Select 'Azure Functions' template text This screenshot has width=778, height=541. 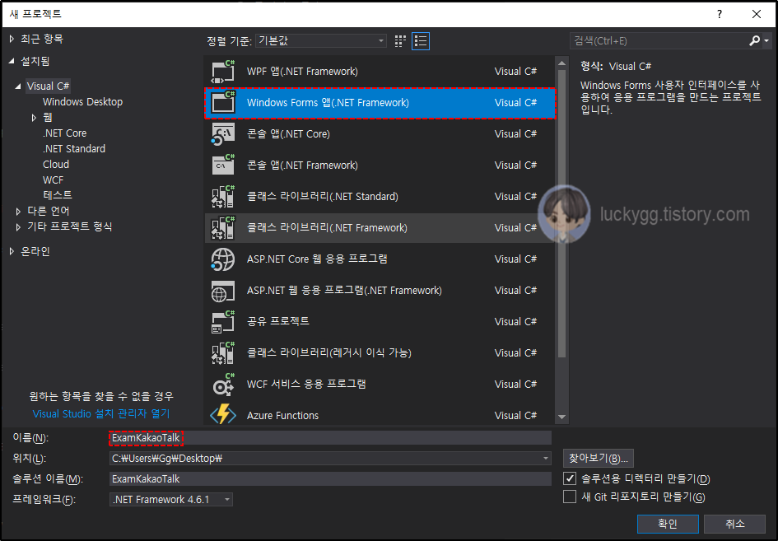pyautogui.click(x=283, y=416)
